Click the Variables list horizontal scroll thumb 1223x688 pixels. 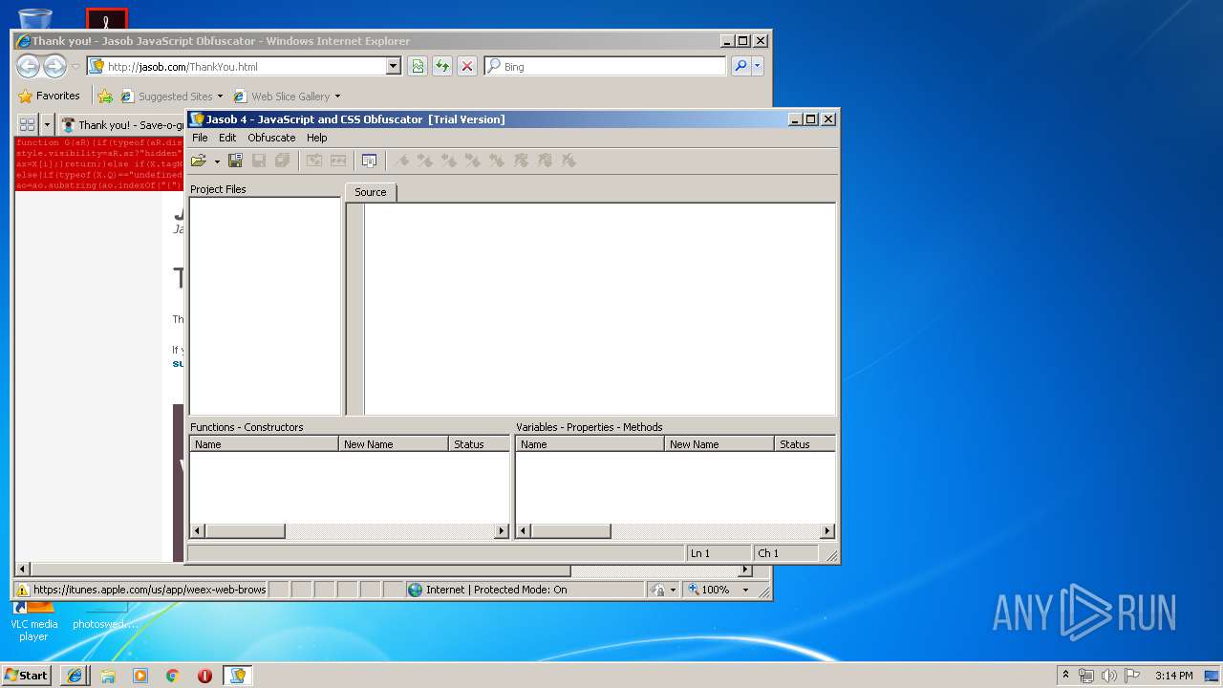[570, 531]
